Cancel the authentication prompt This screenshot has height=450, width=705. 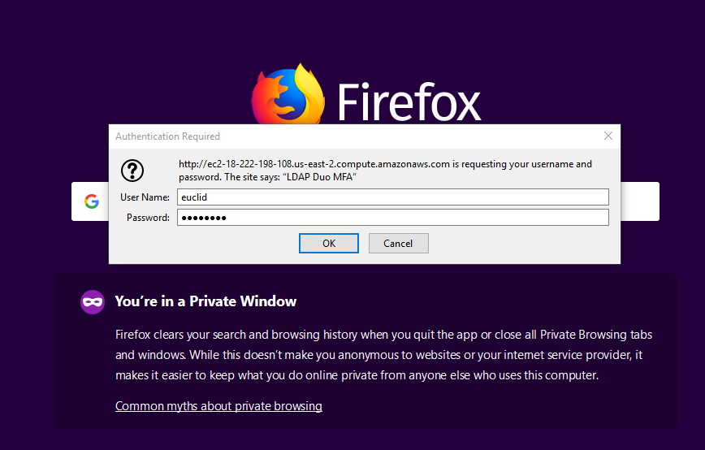[x=398, y=243]
